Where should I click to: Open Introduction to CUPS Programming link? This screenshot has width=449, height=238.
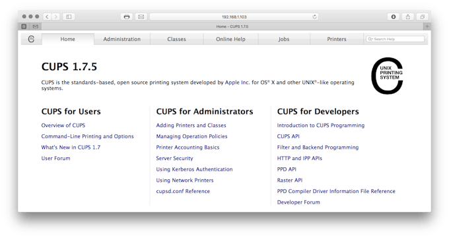[x=321, y=126]
